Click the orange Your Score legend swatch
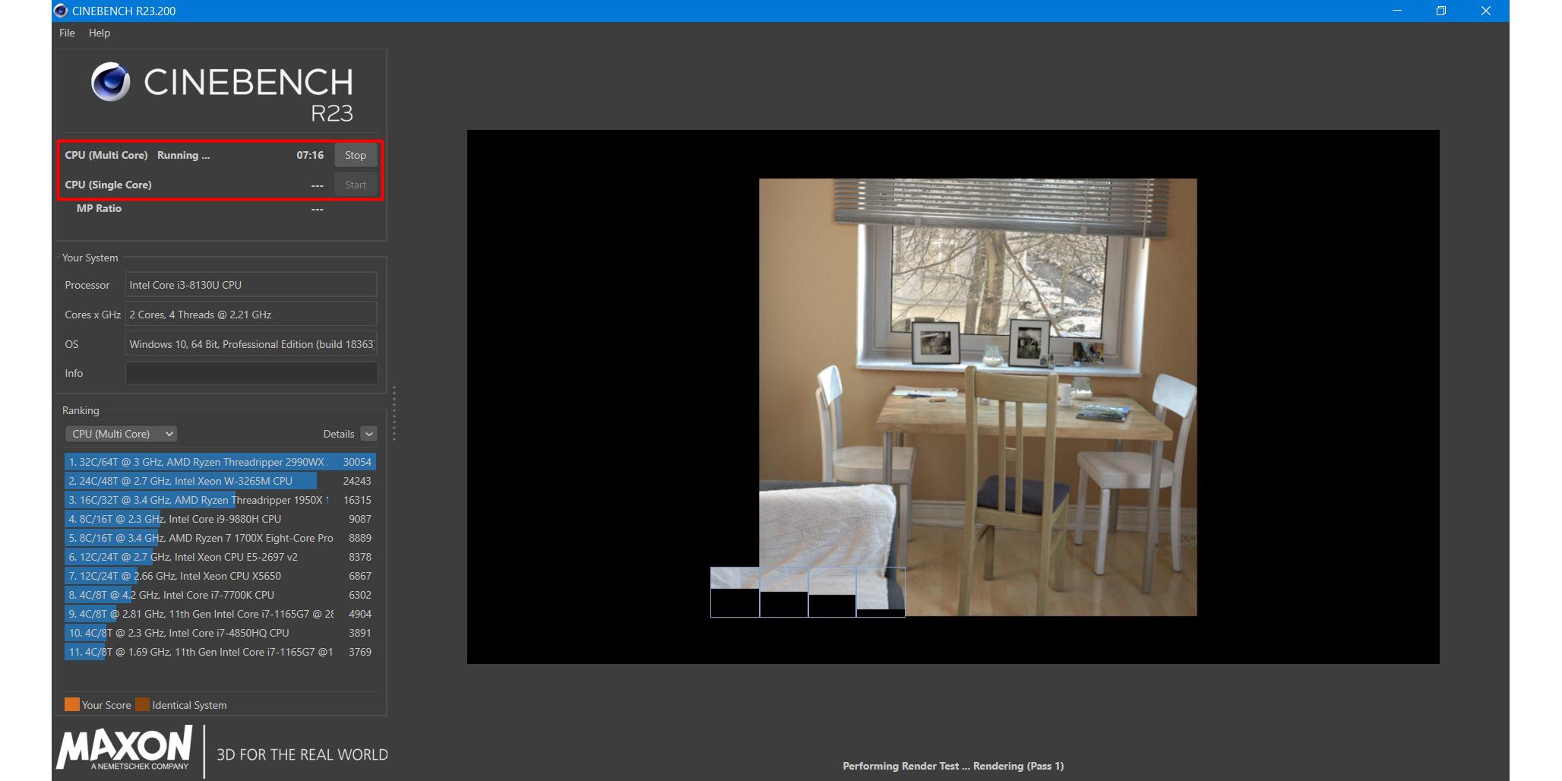The width and height of the screenshot is (1562, 781). tap(72, 704)
